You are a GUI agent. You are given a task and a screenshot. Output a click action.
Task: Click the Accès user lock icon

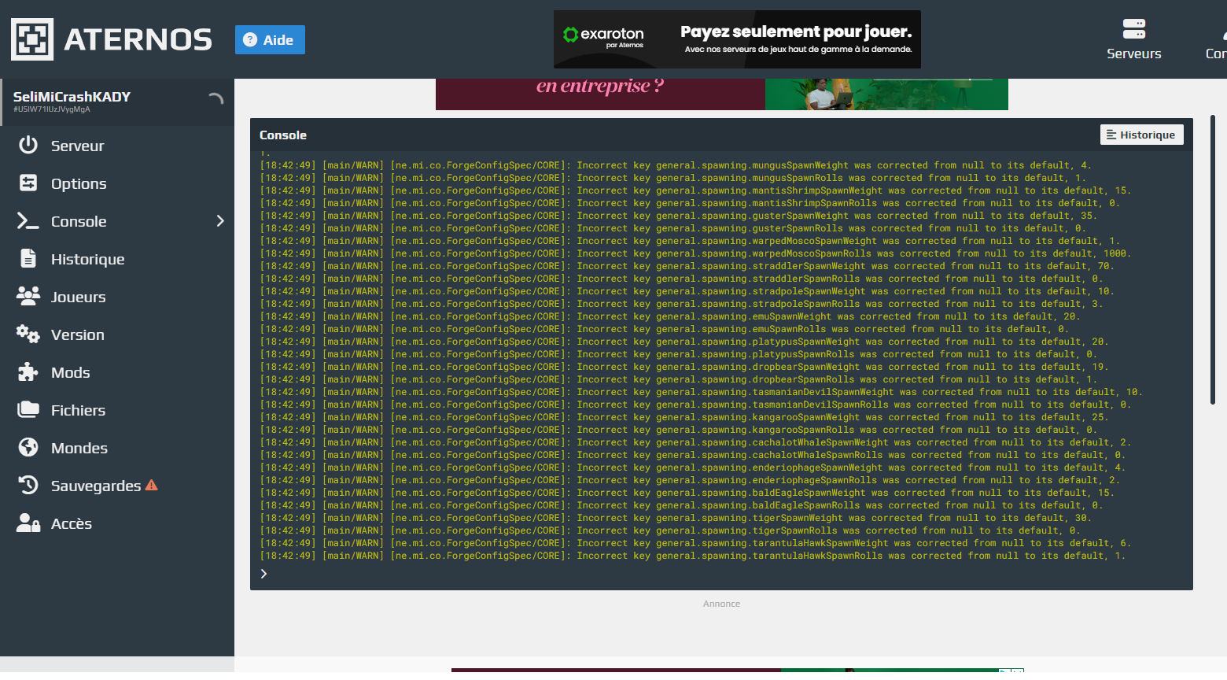[x=28, y=523]
